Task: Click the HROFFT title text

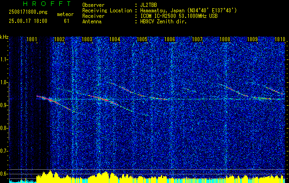Action: (x=47, y=4)
